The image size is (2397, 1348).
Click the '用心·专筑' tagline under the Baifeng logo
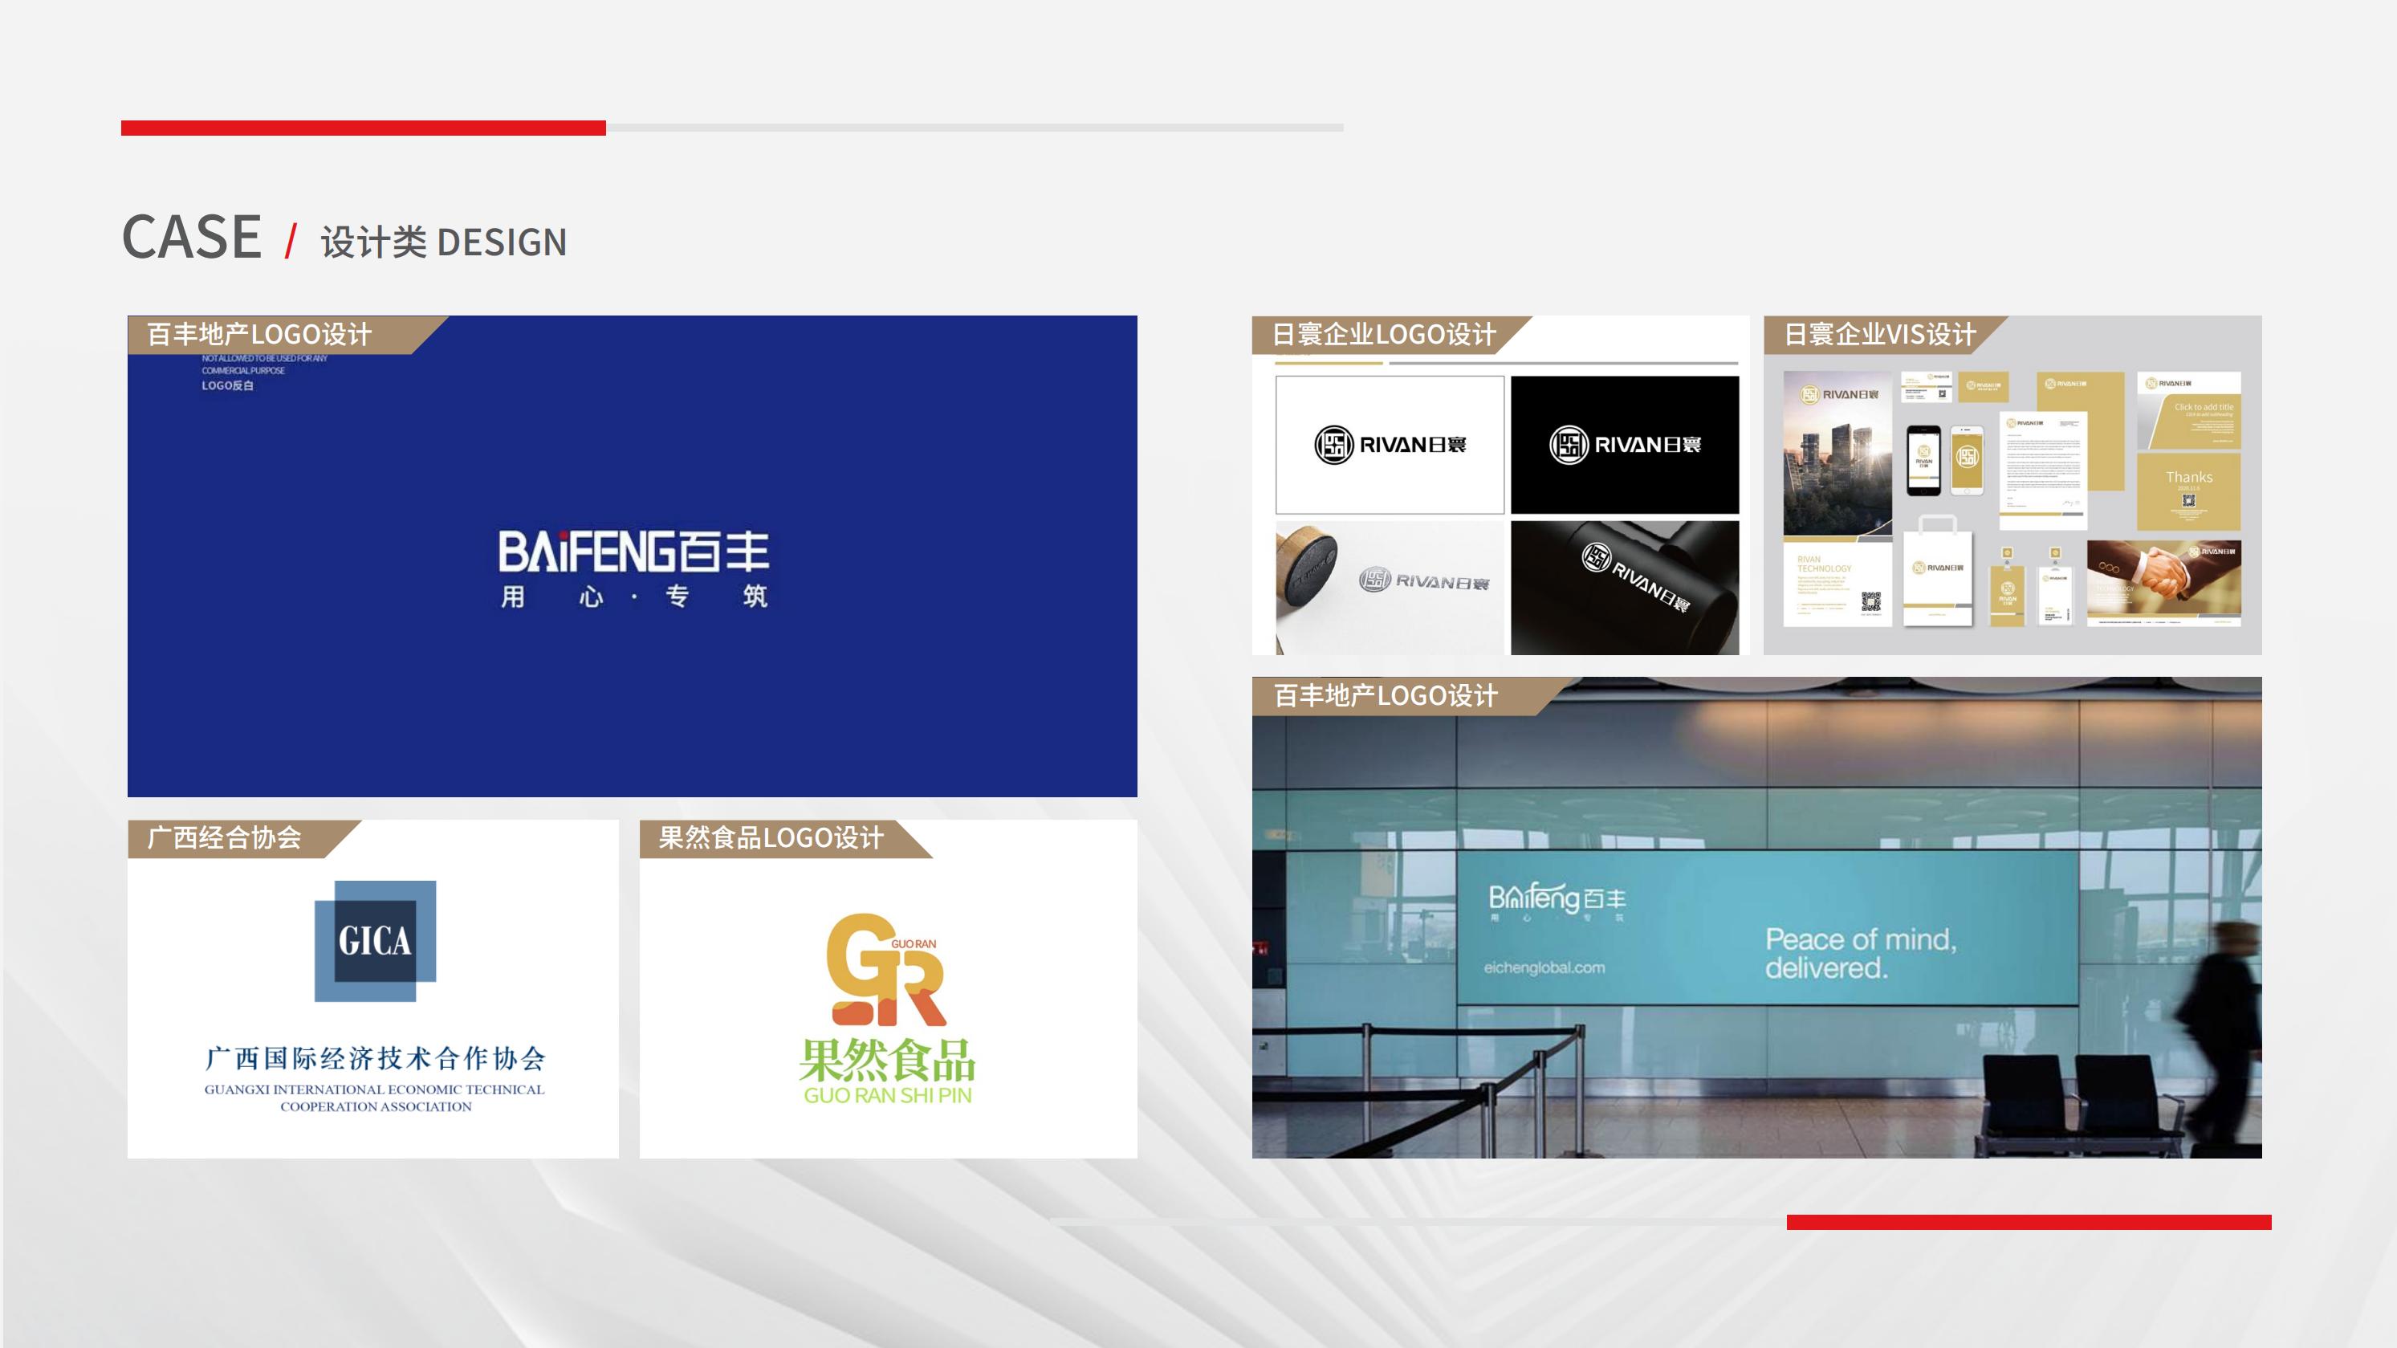pyautogui.click(x=633, y=596)
